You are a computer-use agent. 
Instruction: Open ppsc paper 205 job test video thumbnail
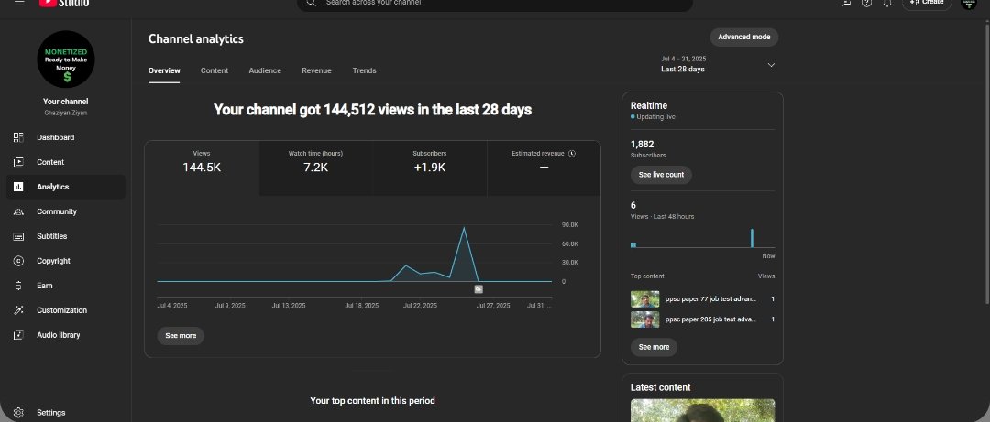coord(644,319)
